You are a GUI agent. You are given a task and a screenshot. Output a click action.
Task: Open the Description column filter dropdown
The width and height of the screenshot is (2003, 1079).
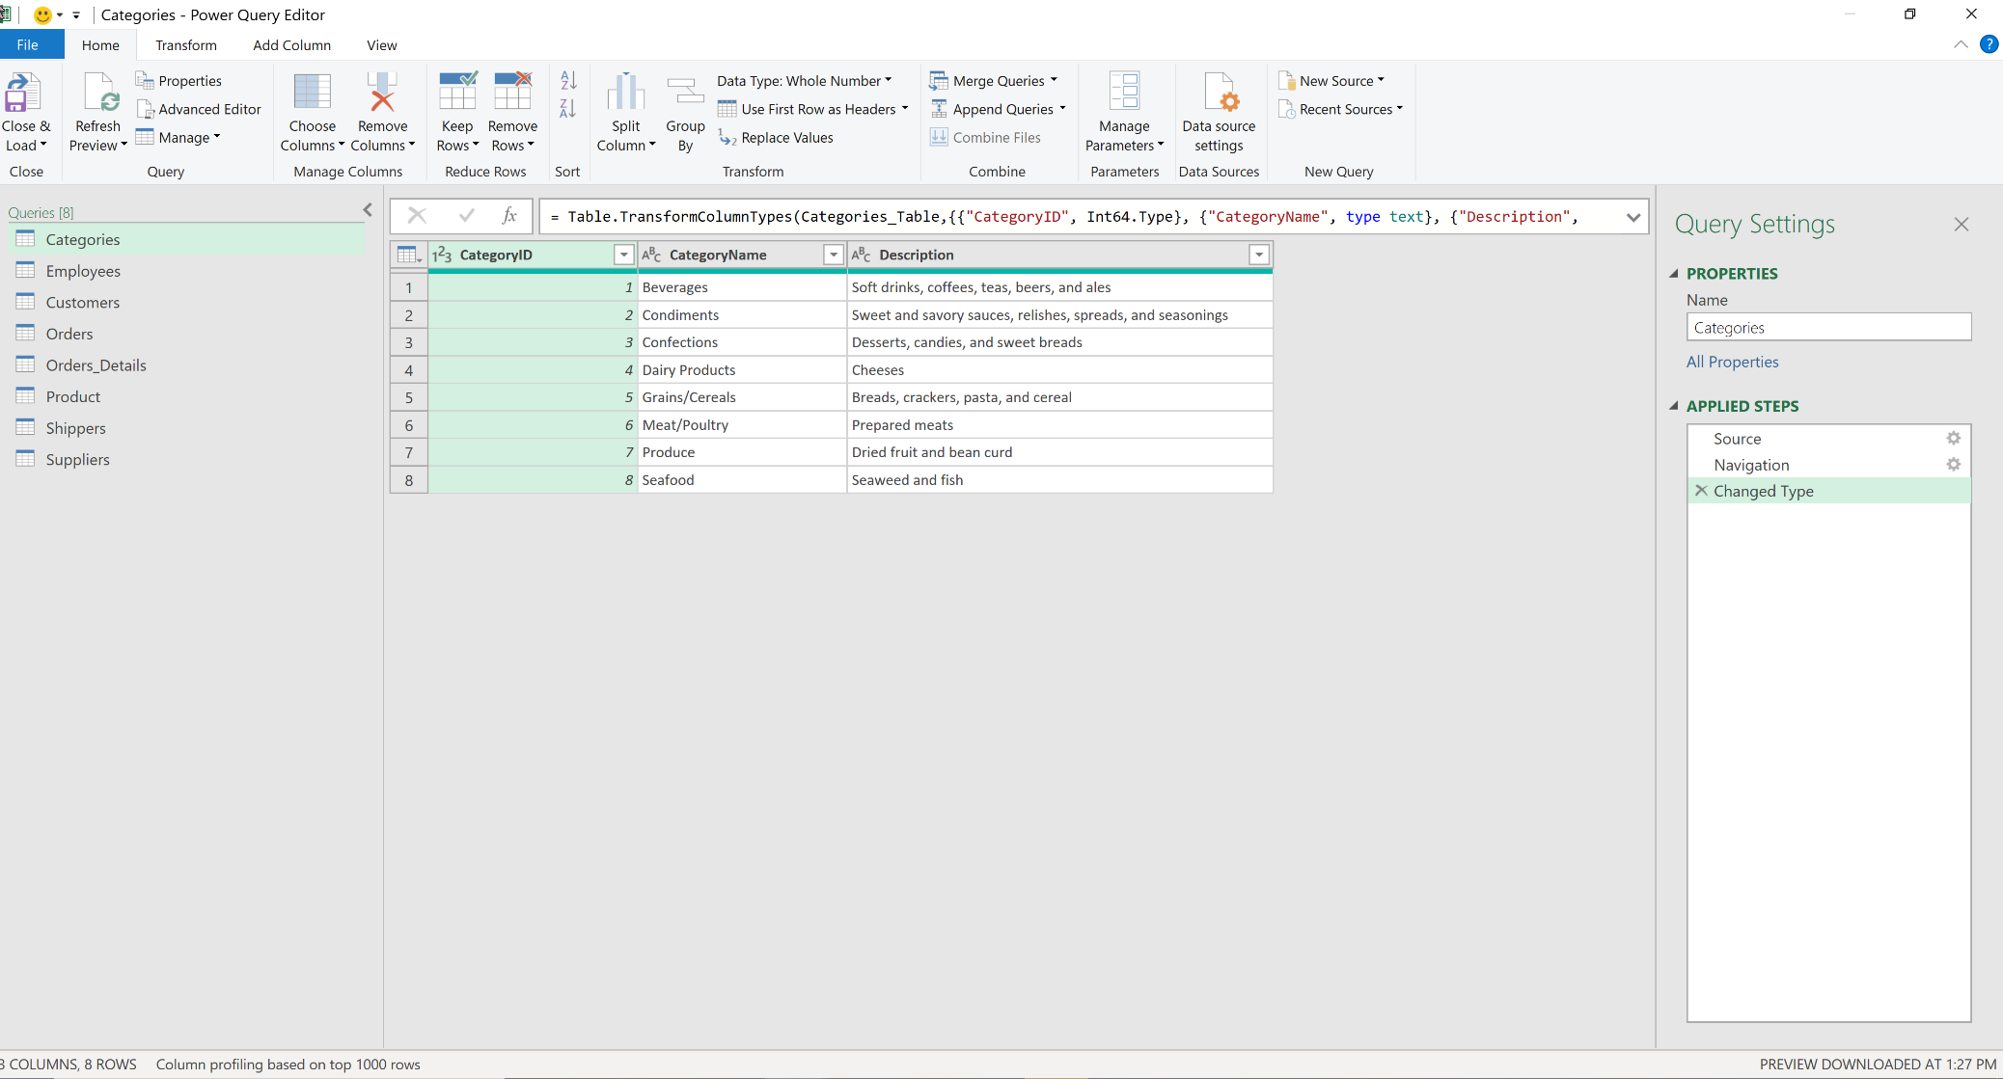pos(1258,255)
